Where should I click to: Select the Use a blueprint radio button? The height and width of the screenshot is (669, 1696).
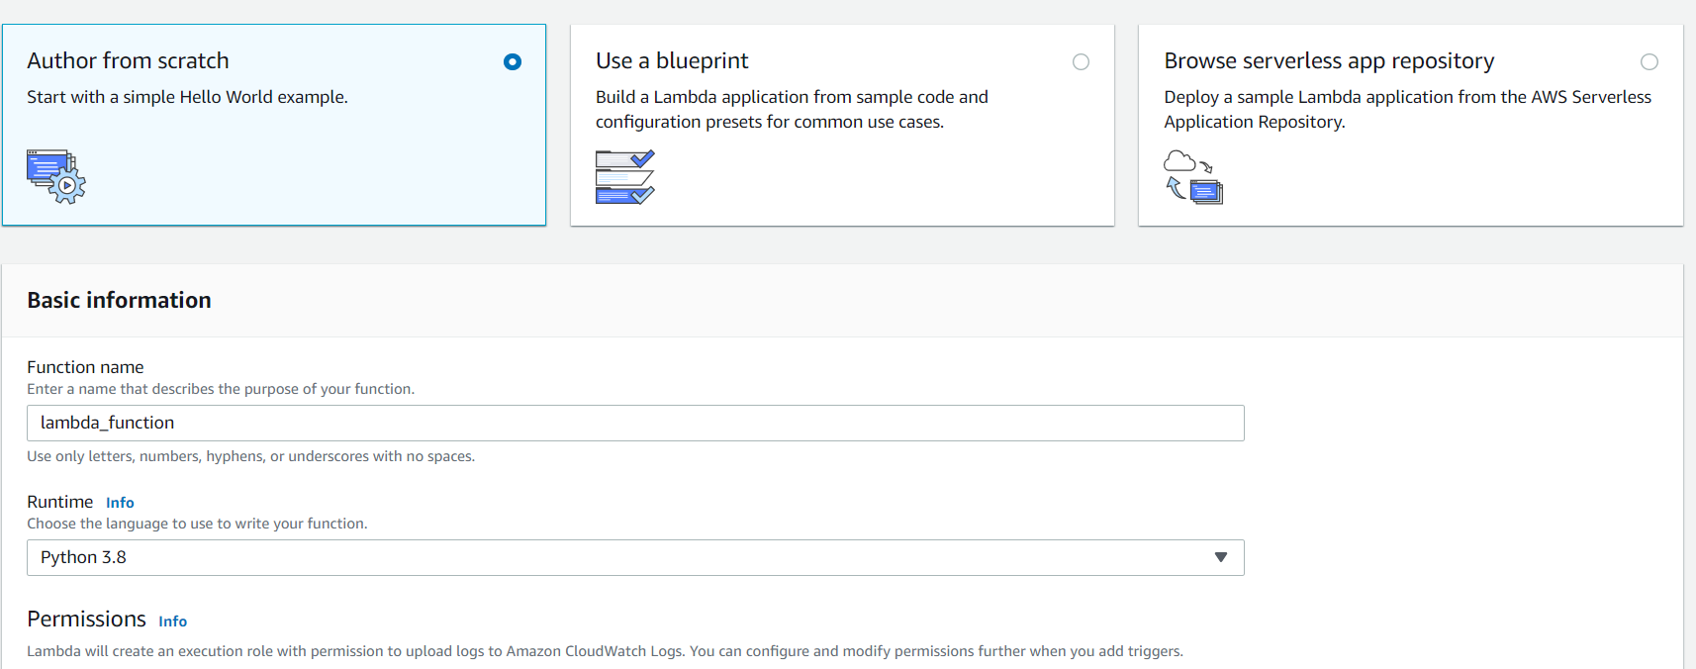coord(1081,62)
